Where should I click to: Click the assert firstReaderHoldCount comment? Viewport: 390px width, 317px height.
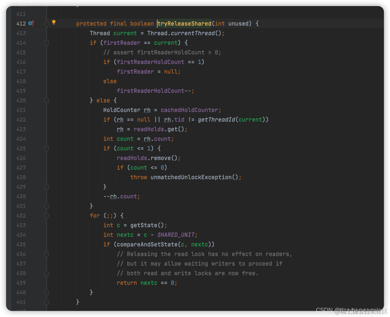[162, 52]
